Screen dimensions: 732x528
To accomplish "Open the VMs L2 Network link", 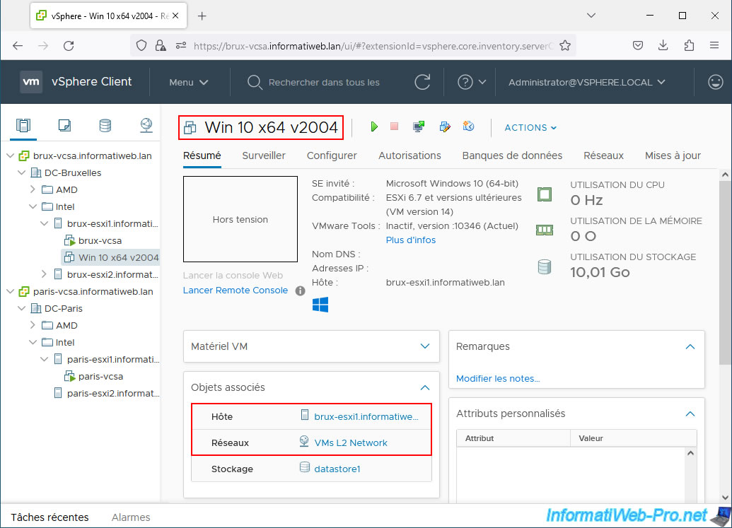I will 351,442.
